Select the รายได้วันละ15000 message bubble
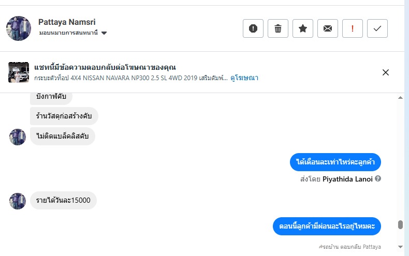Image resolution: width=409 pixels, height=256 pixels. coord(64,201)
